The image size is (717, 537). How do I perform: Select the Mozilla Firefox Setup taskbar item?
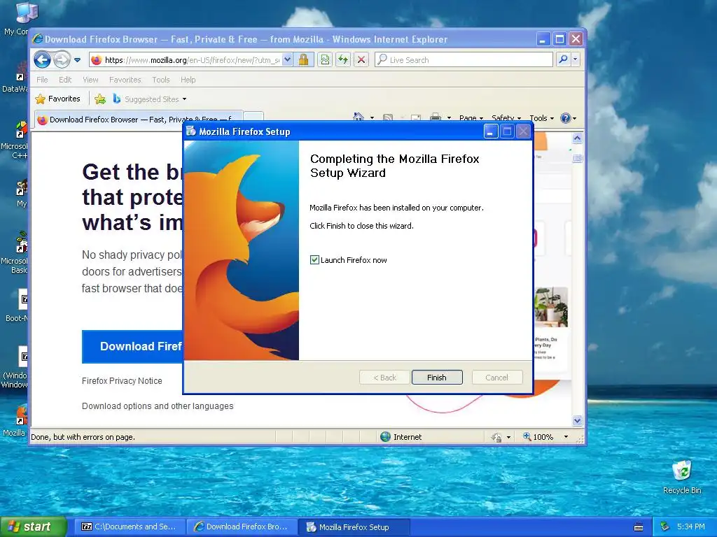pyautogui.click(x=354, y=527)
